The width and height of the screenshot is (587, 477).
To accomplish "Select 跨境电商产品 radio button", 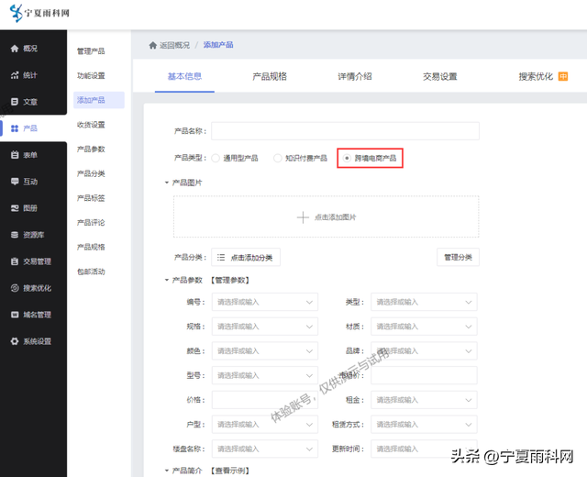I will 347,158.
